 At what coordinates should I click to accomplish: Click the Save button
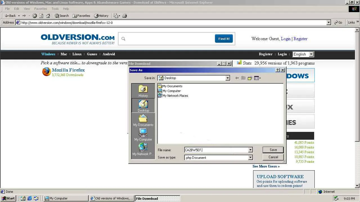(273, 150)
